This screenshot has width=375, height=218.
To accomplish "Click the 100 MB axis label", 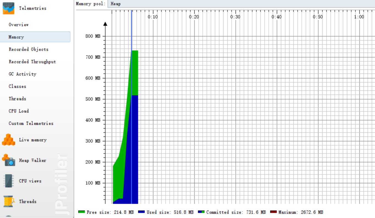I will point(94,183).
